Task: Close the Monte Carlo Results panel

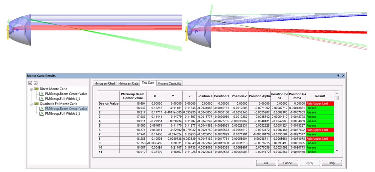Action: tap(343, 76)
